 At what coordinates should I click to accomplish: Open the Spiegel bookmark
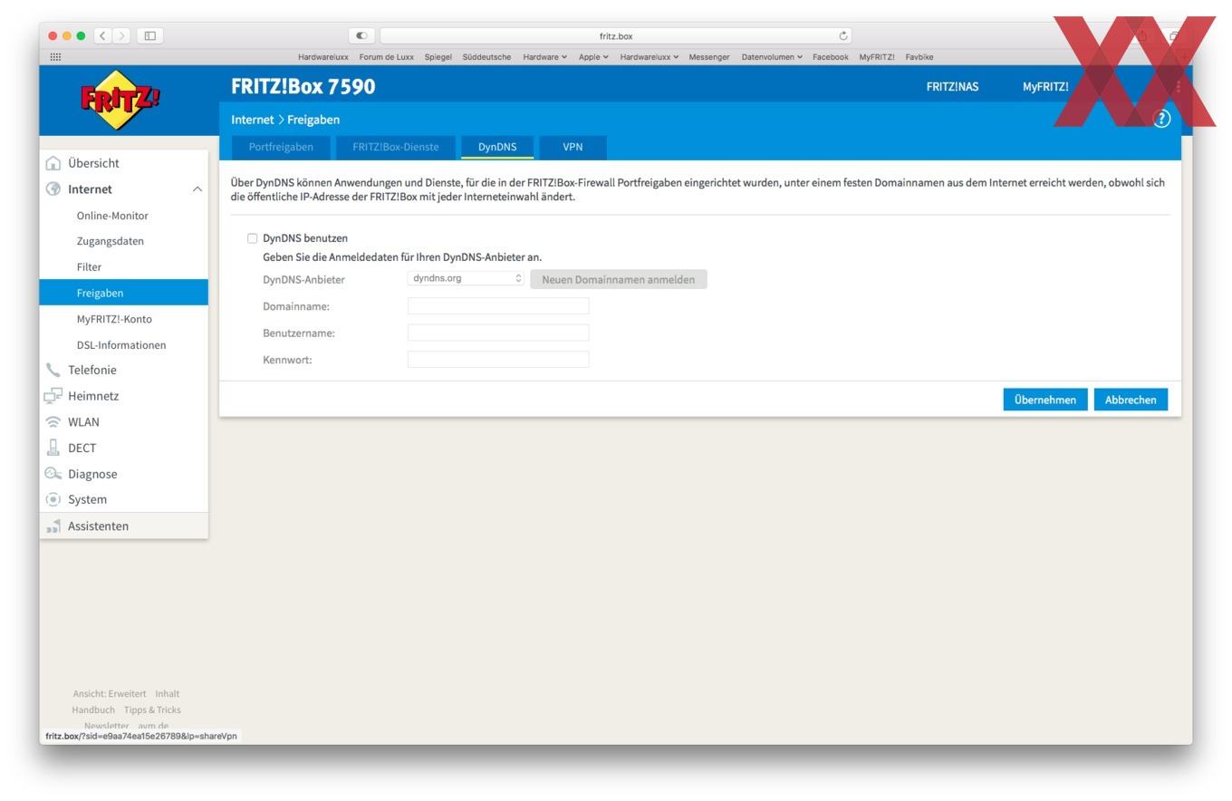coord(438,57)
